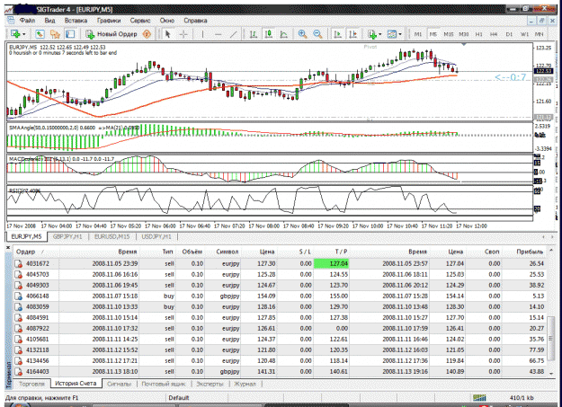This screenshot has width=562, height=407.
Task: Toggle chart auto scroll icon
Action: coord(337,34)
